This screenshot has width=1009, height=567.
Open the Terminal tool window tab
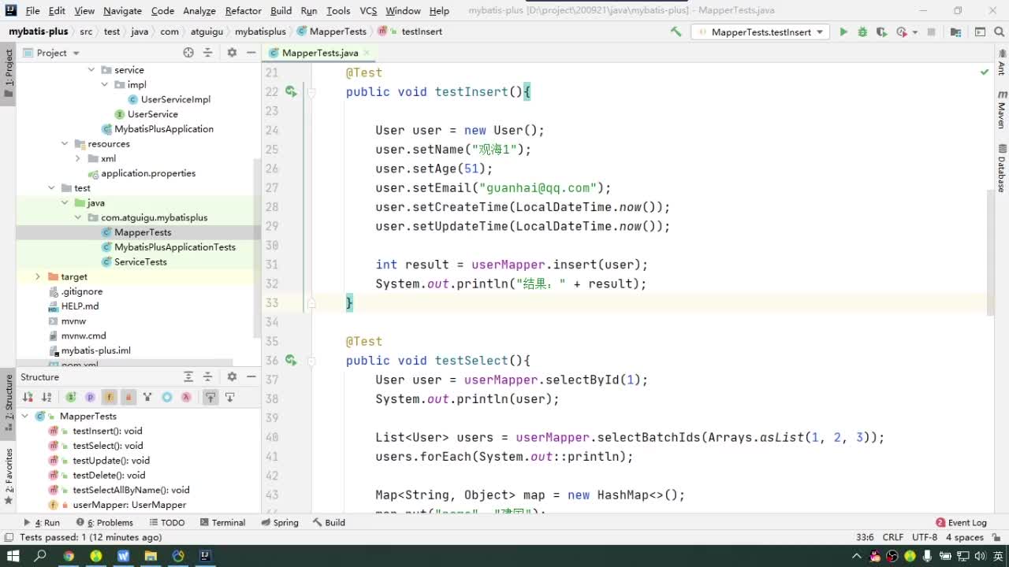click(x=222, y=522)
